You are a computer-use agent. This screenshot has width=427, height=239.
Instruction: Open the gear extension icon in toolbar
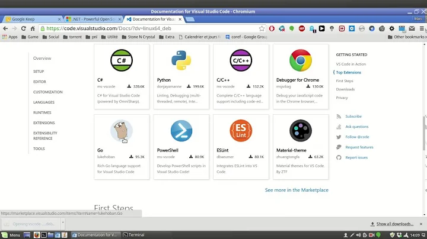click(x=391, y=28)
